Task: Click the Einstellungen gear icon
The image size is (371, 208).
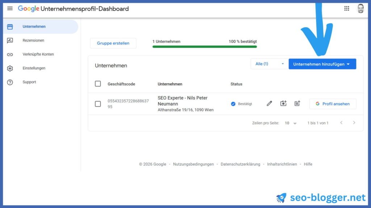Action: (10, 68)
